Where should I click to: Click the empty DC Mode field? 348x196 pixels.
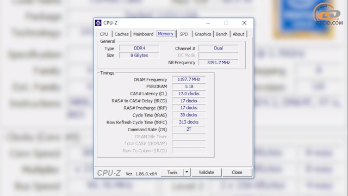click(219, 56)
